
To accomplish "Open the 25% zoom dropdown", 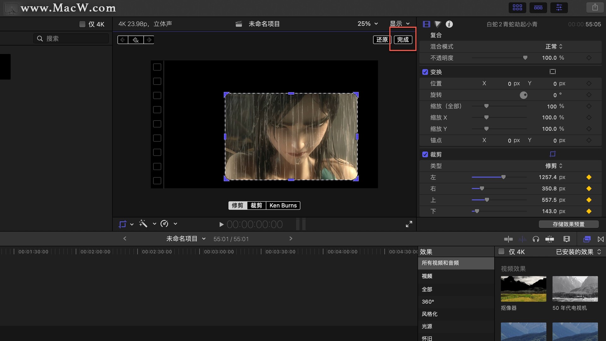I will click(x=368, y=24).
